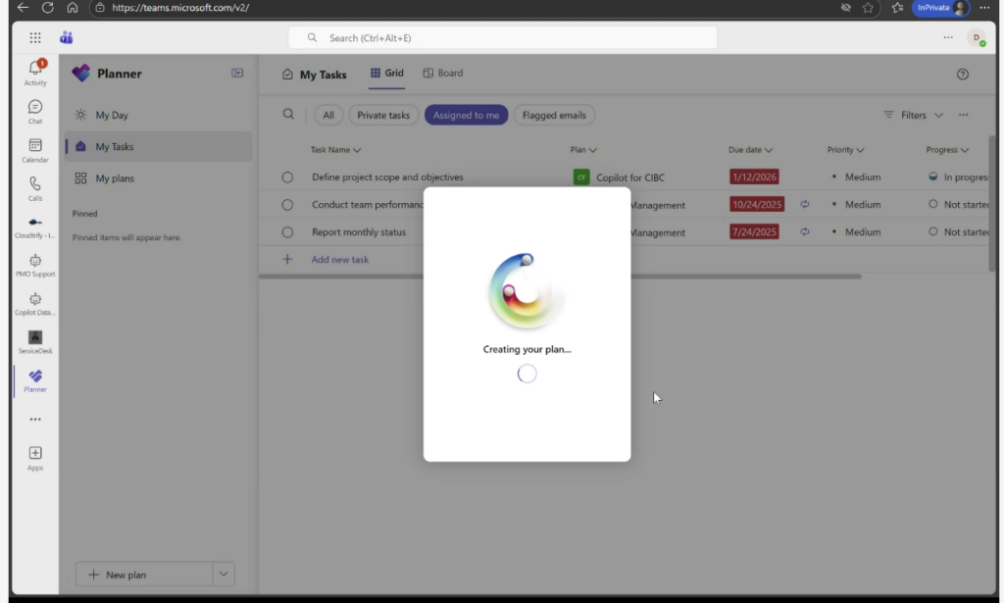Viewport: 1004px width, 603px height.
Task: Mark Report monthly status task complete
Action: (x=287, y=232)
